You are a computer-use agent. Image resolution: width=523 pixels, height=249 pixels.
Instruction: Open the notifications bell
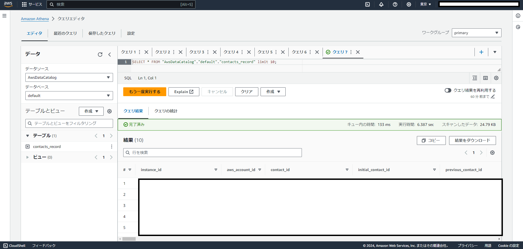click(381, 4)
